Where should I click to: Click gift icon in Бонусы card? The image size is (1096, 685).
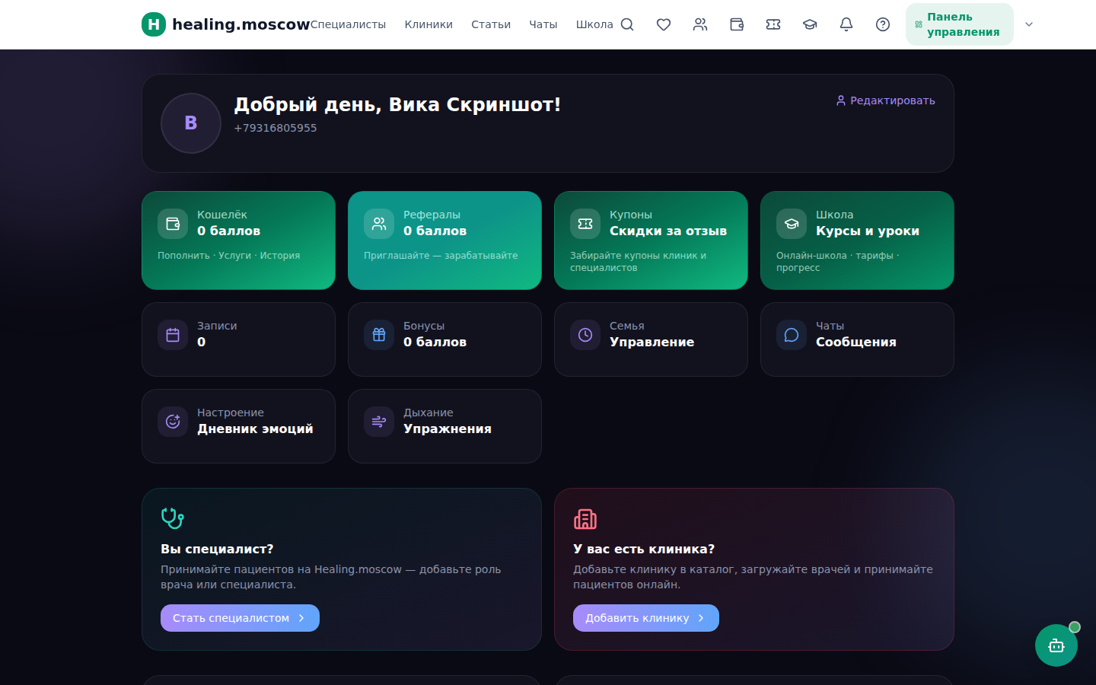(x=379, y=335)
